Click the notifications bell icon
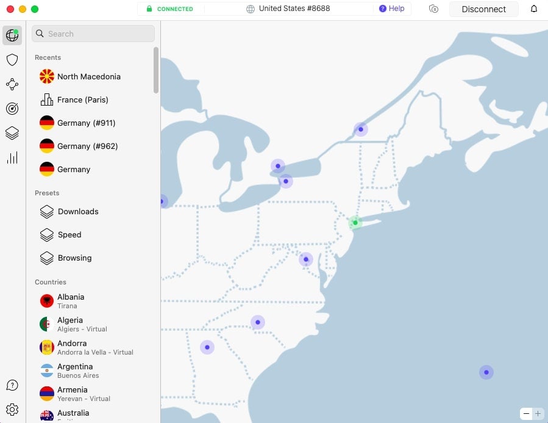 pyautogui.click(x=534, y=9)
